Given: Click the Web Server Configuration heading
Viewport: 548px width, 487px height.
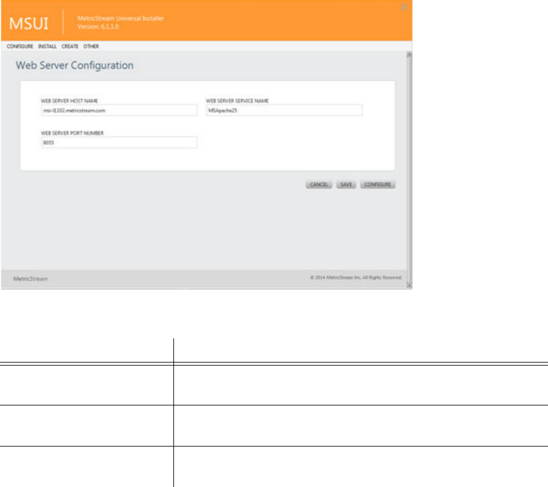Looking at the screenshot, I should click(74, 65).
